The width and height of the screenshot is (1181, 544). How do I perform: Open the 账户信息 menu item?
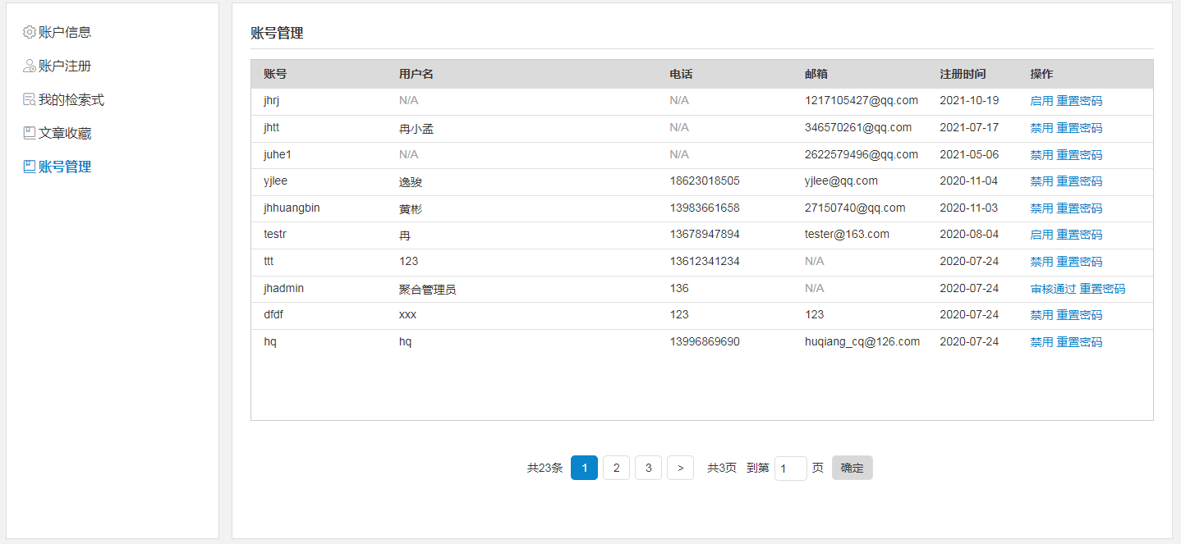click(x=64, y=32)
